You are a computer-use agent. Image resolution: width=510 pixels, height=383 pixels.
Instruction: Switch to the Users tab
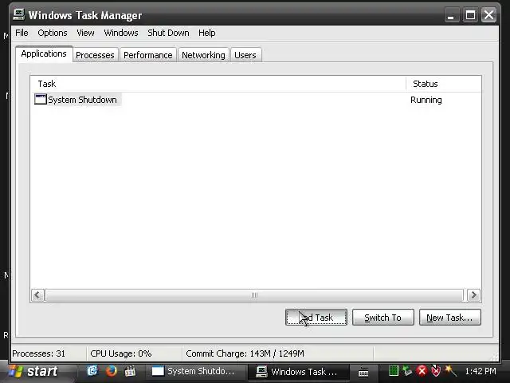point(245,55)
